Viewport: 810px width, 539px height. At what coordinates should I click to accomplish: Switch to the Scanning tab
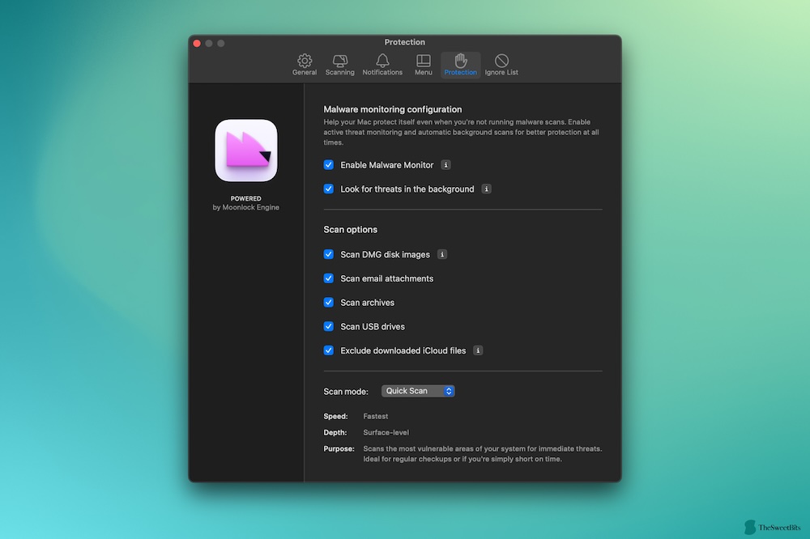[340, 65]
